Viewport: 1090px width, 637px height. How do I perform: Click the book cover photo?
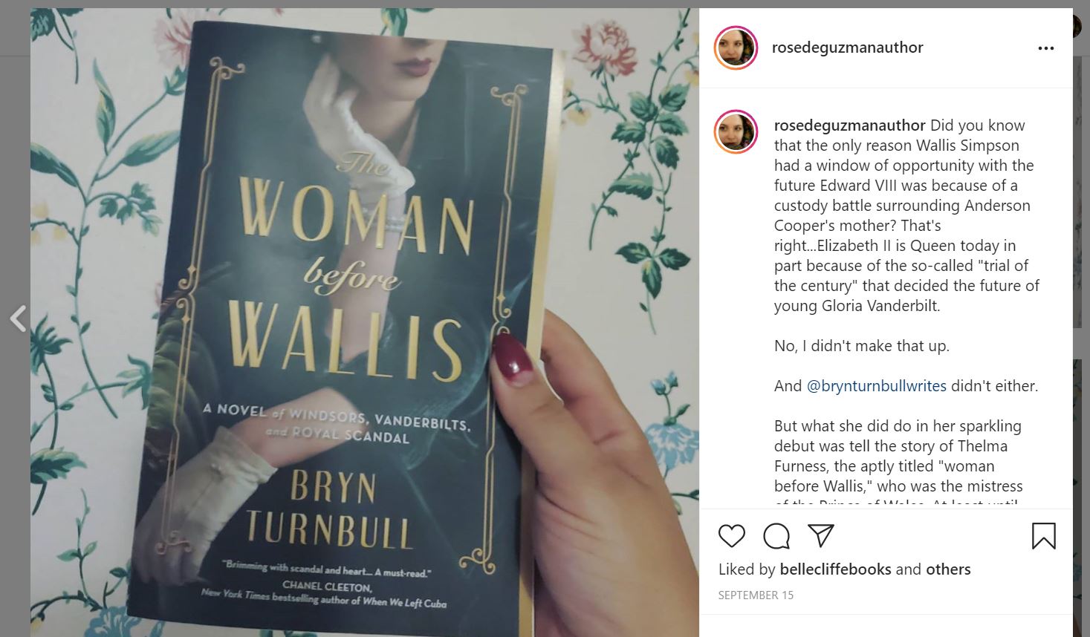tap(365, 322)
